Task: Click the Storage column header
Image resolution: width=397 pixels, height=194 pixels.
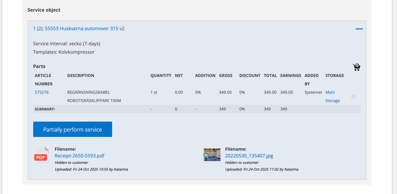Action: 334,76
